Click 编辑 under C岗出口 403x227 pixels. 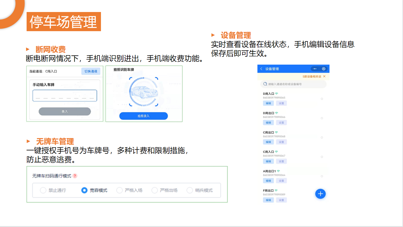click(x=268, y=142)
